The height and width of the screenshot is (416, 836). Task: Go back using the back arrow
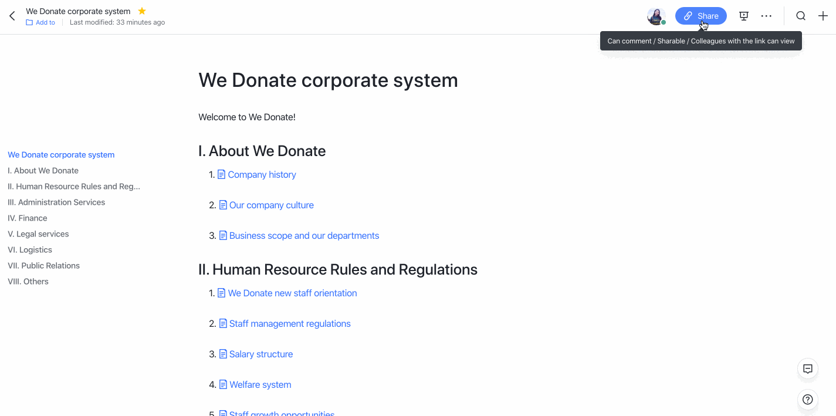(12, 16)
